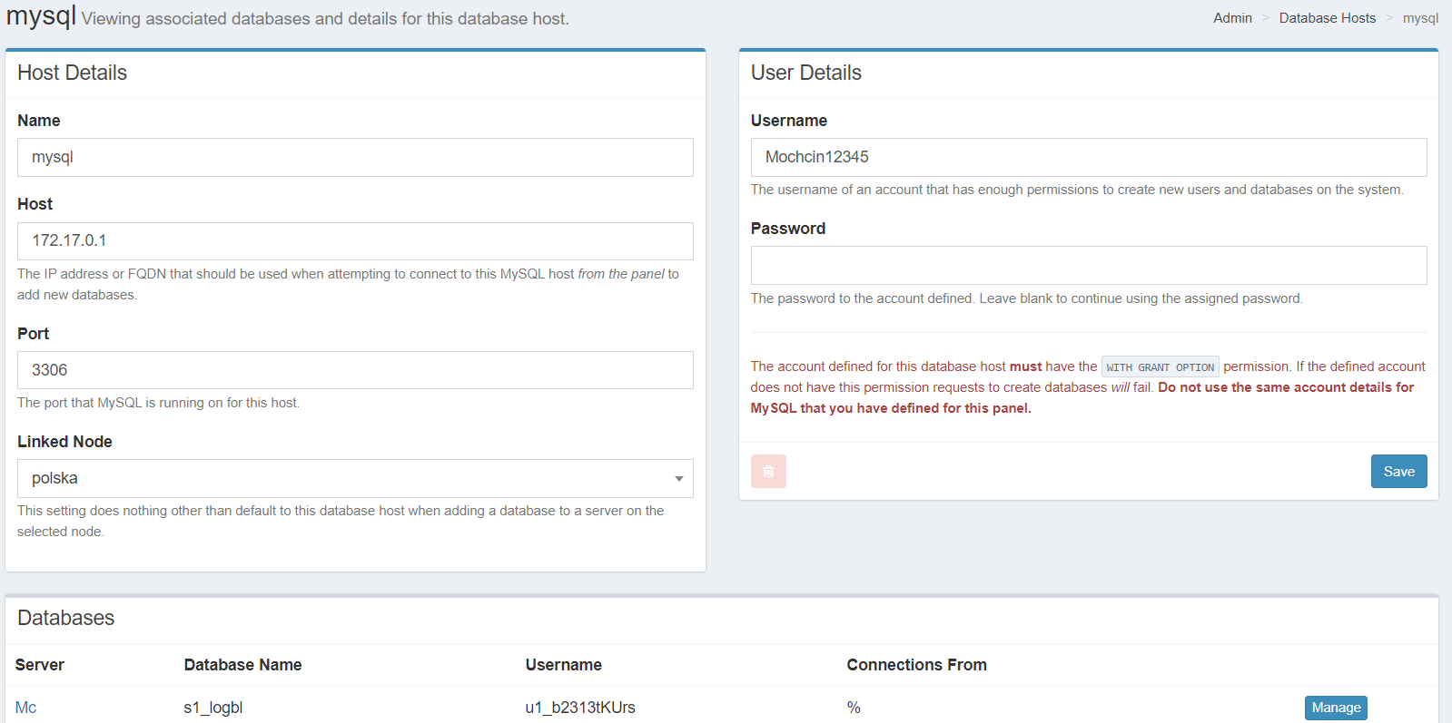This screenshot has height=723, width=1452.
Task: Focus the Name field containing mysql
Action: point(355,157)
